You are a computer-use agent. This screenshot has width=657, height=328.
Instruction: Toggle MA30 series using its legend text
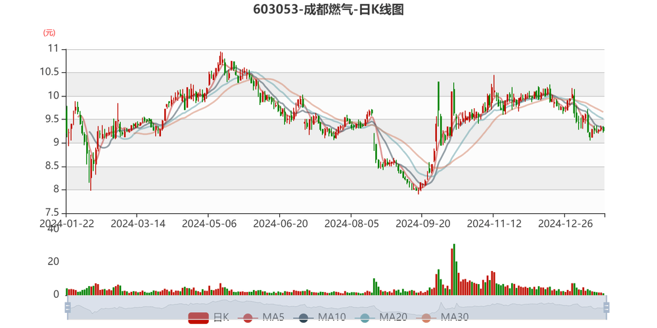(x=455, y=318)
